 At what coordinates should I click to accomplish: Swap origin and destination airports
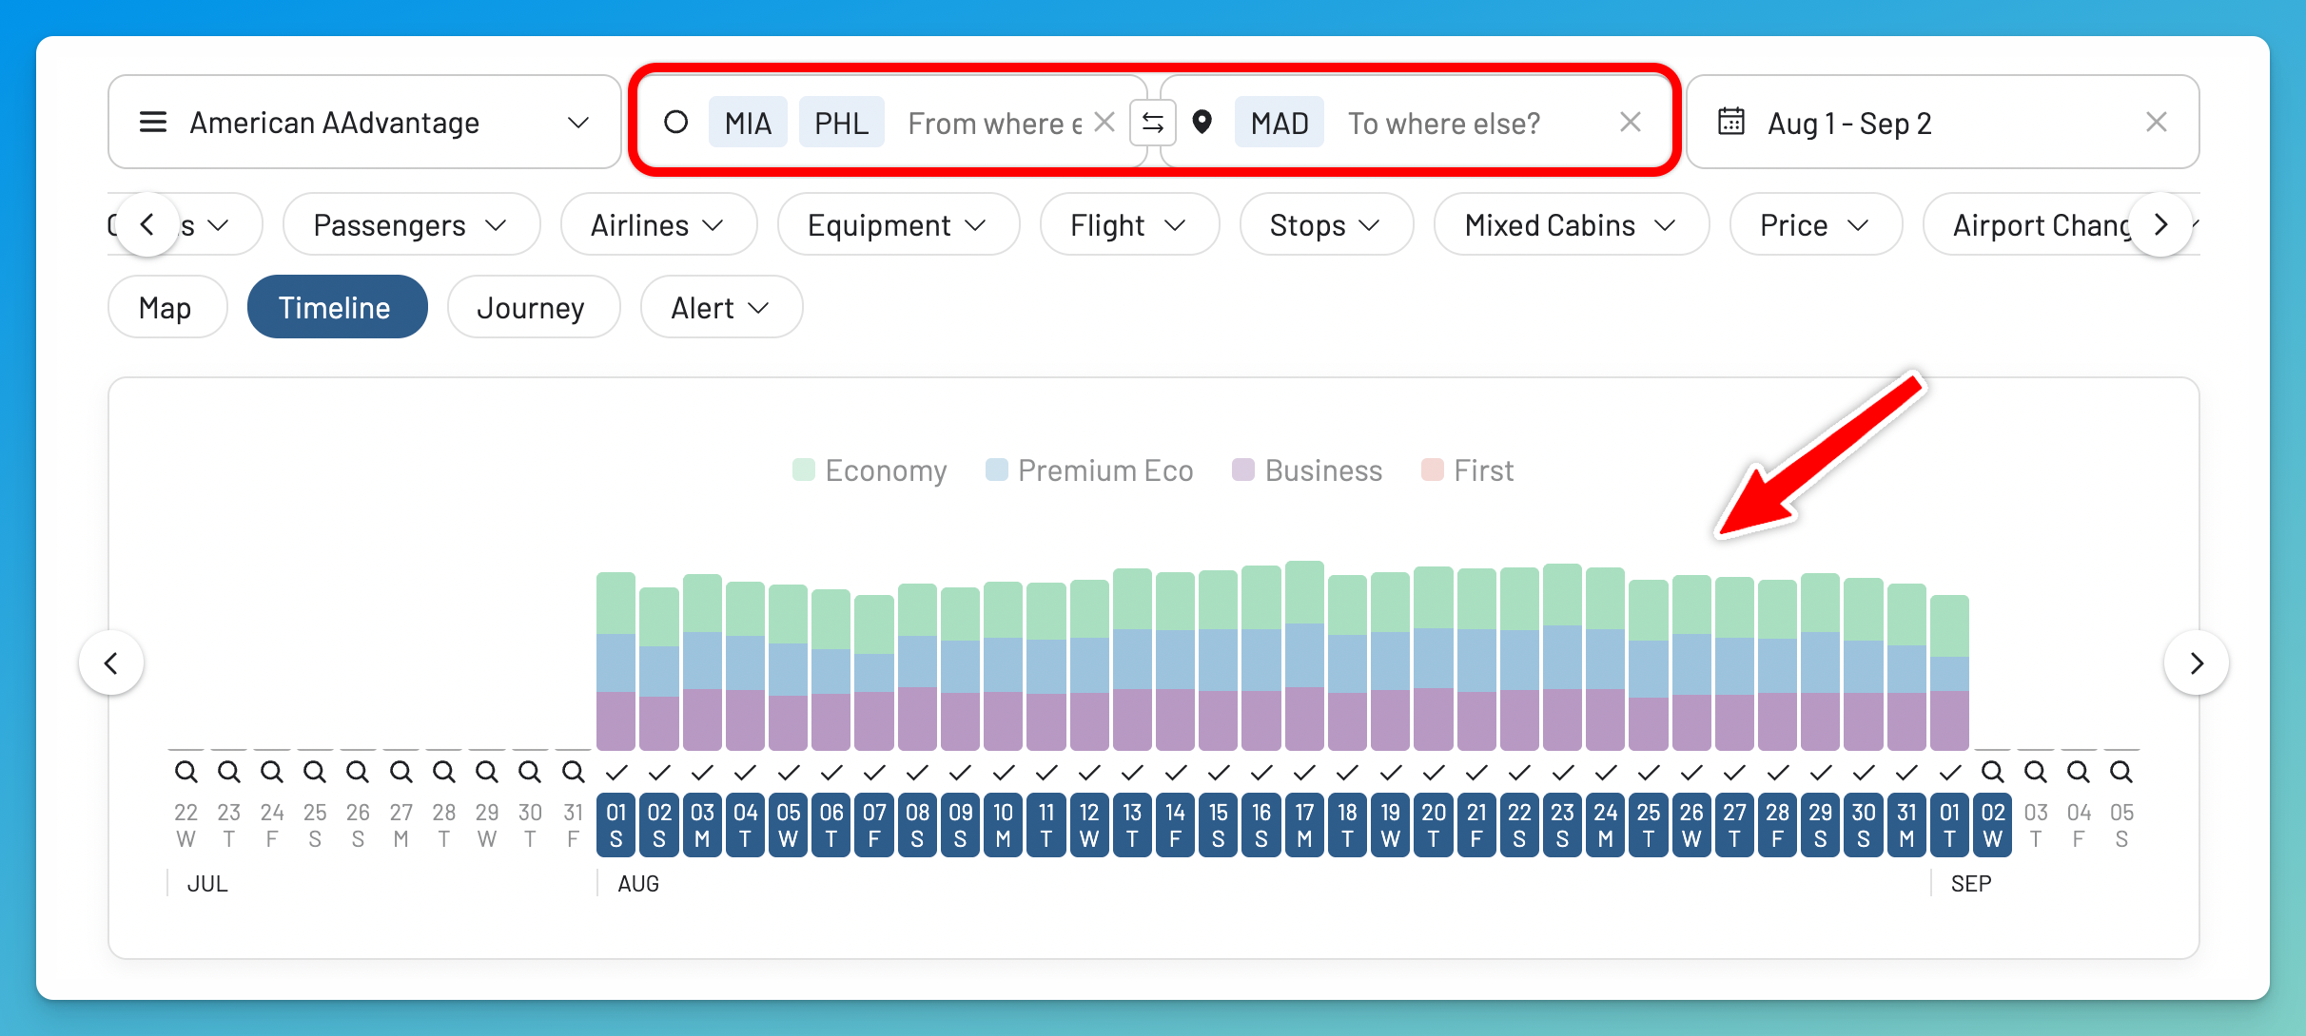(x=1152, y=123)
